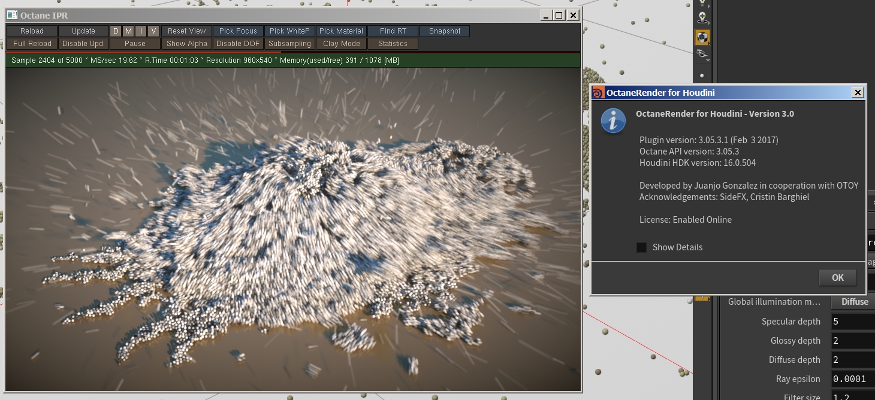
Task: Toggle the V mode button
Action: pyautogui.click(x=153, y=31)
